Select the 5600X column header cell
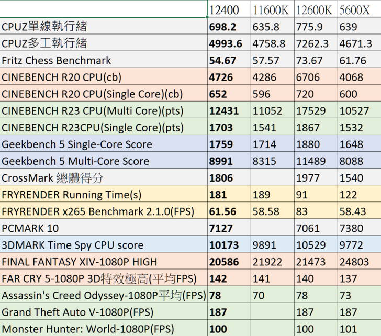Screen dimensions: 381x336 (360, 9)
